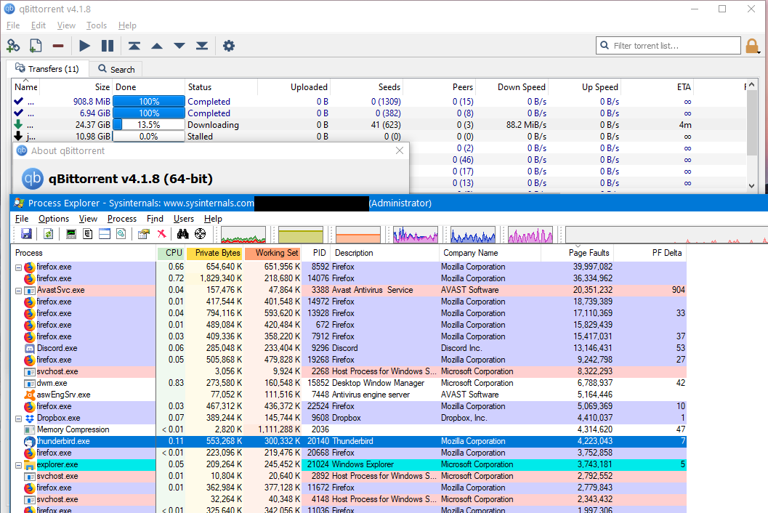Click the "Stalled" status text in torrent list

[x=200, y=137]
